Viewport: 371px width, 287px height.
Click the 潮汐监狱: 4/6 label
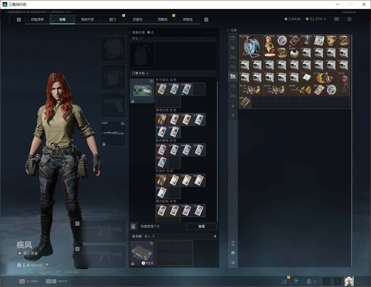pos(166,201)
